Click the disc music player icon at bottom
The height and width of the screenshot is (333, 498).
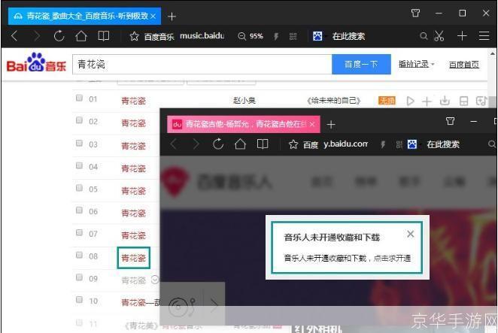[181, 307]
